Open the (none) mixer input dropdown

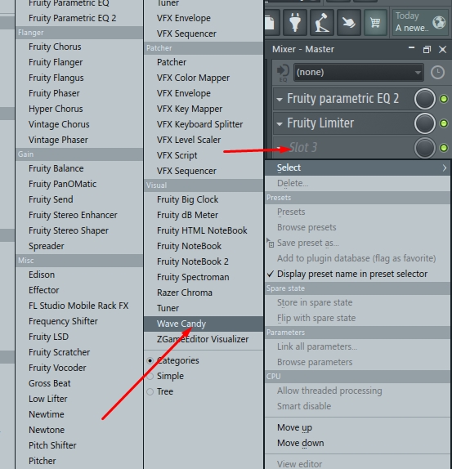point(358,73)
